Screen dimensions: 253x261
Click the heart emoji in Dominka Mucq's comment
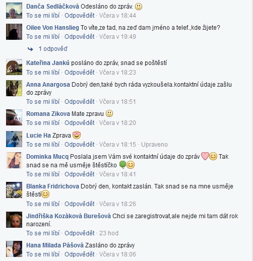205,156
